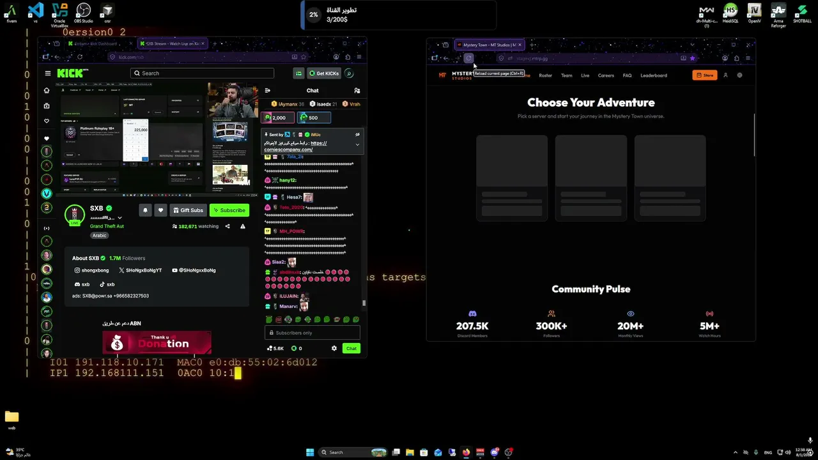Open the Live page on Mystery Town
Screen dimensions: 818x460
pyautogui.click(x=585, y=75)
